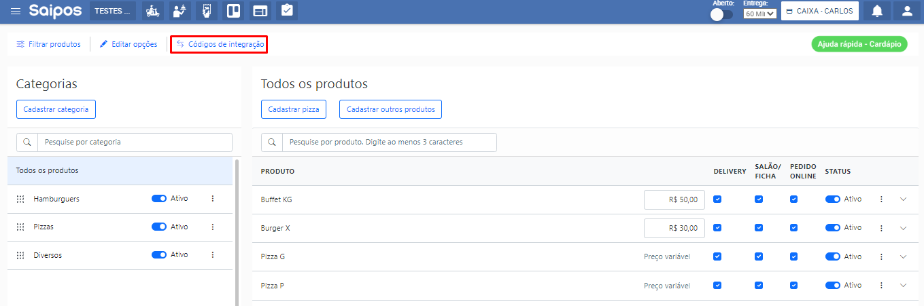Select Todos os produtos in the categories list
Screen dimensions: 924x306
[x=48, y=170]
